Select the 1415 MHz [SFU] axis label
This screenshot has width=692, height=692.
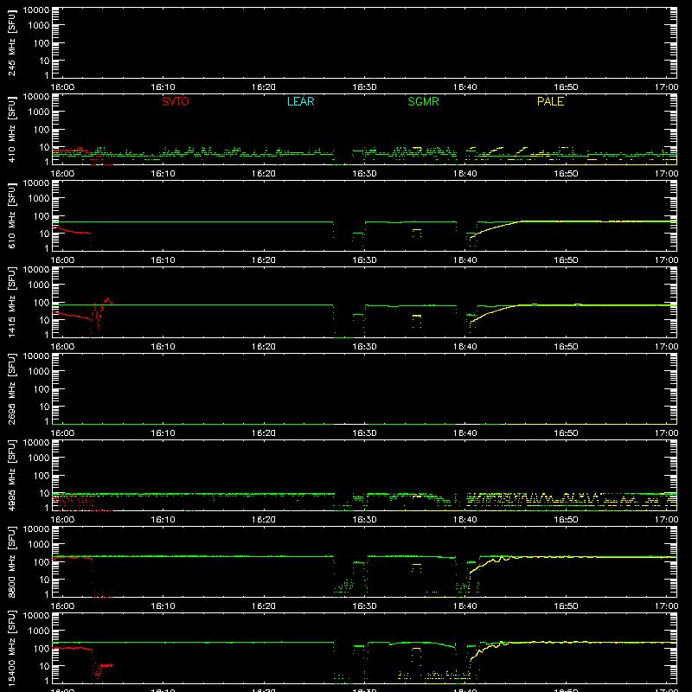(x=11, y=303)
